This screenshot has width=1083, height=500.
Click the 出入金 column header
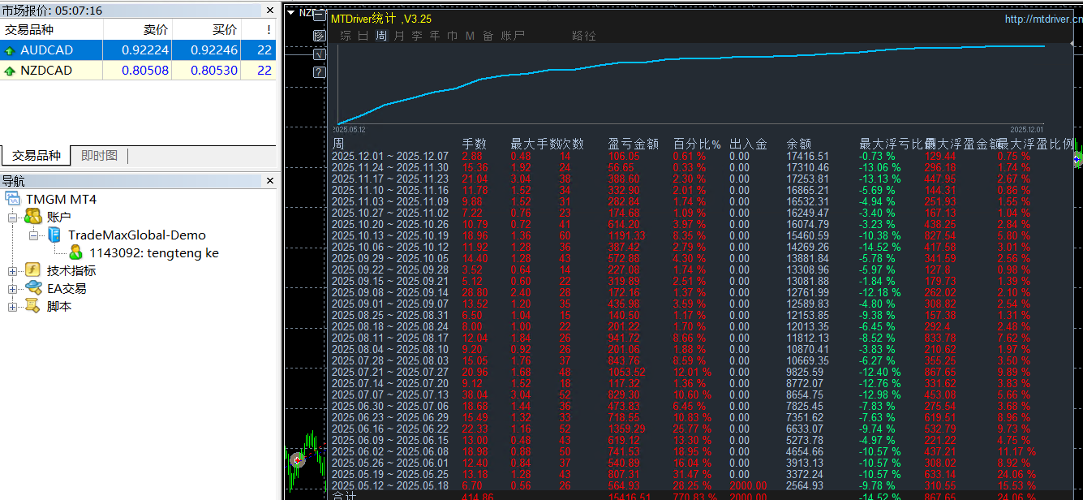coord(748,144)
